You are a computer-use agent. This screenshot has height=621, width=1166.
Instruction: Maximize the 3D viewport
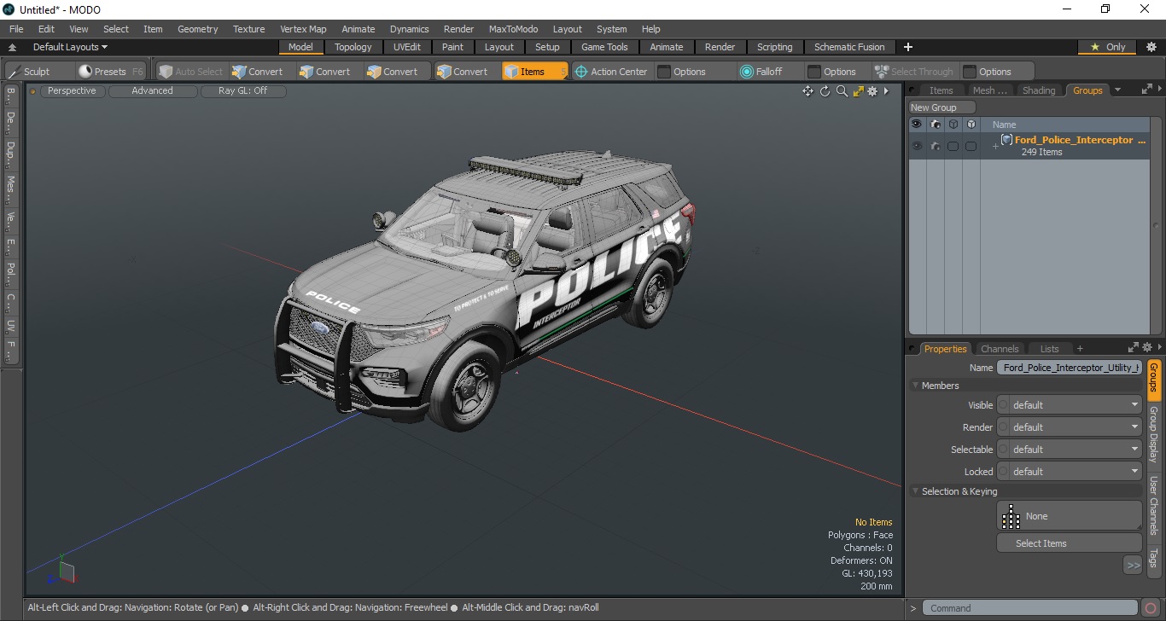pyautogui.click(x=858, y=91)
